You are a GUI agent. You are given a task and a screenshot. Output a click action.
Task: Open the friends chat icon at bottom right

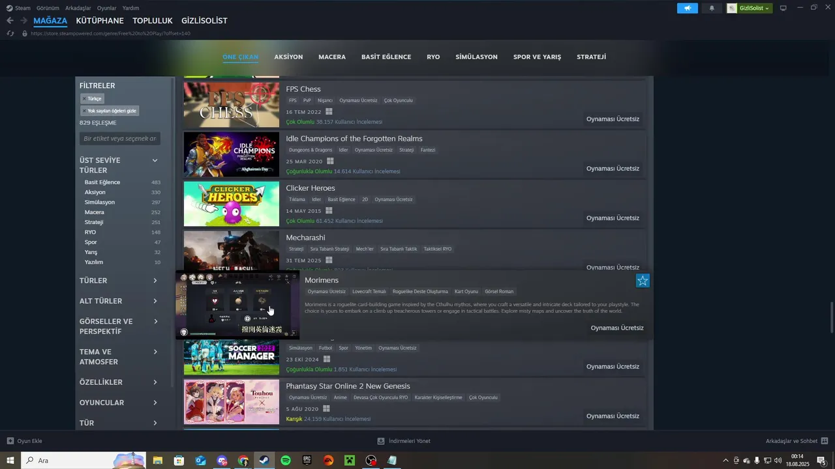tap(825, 441)
